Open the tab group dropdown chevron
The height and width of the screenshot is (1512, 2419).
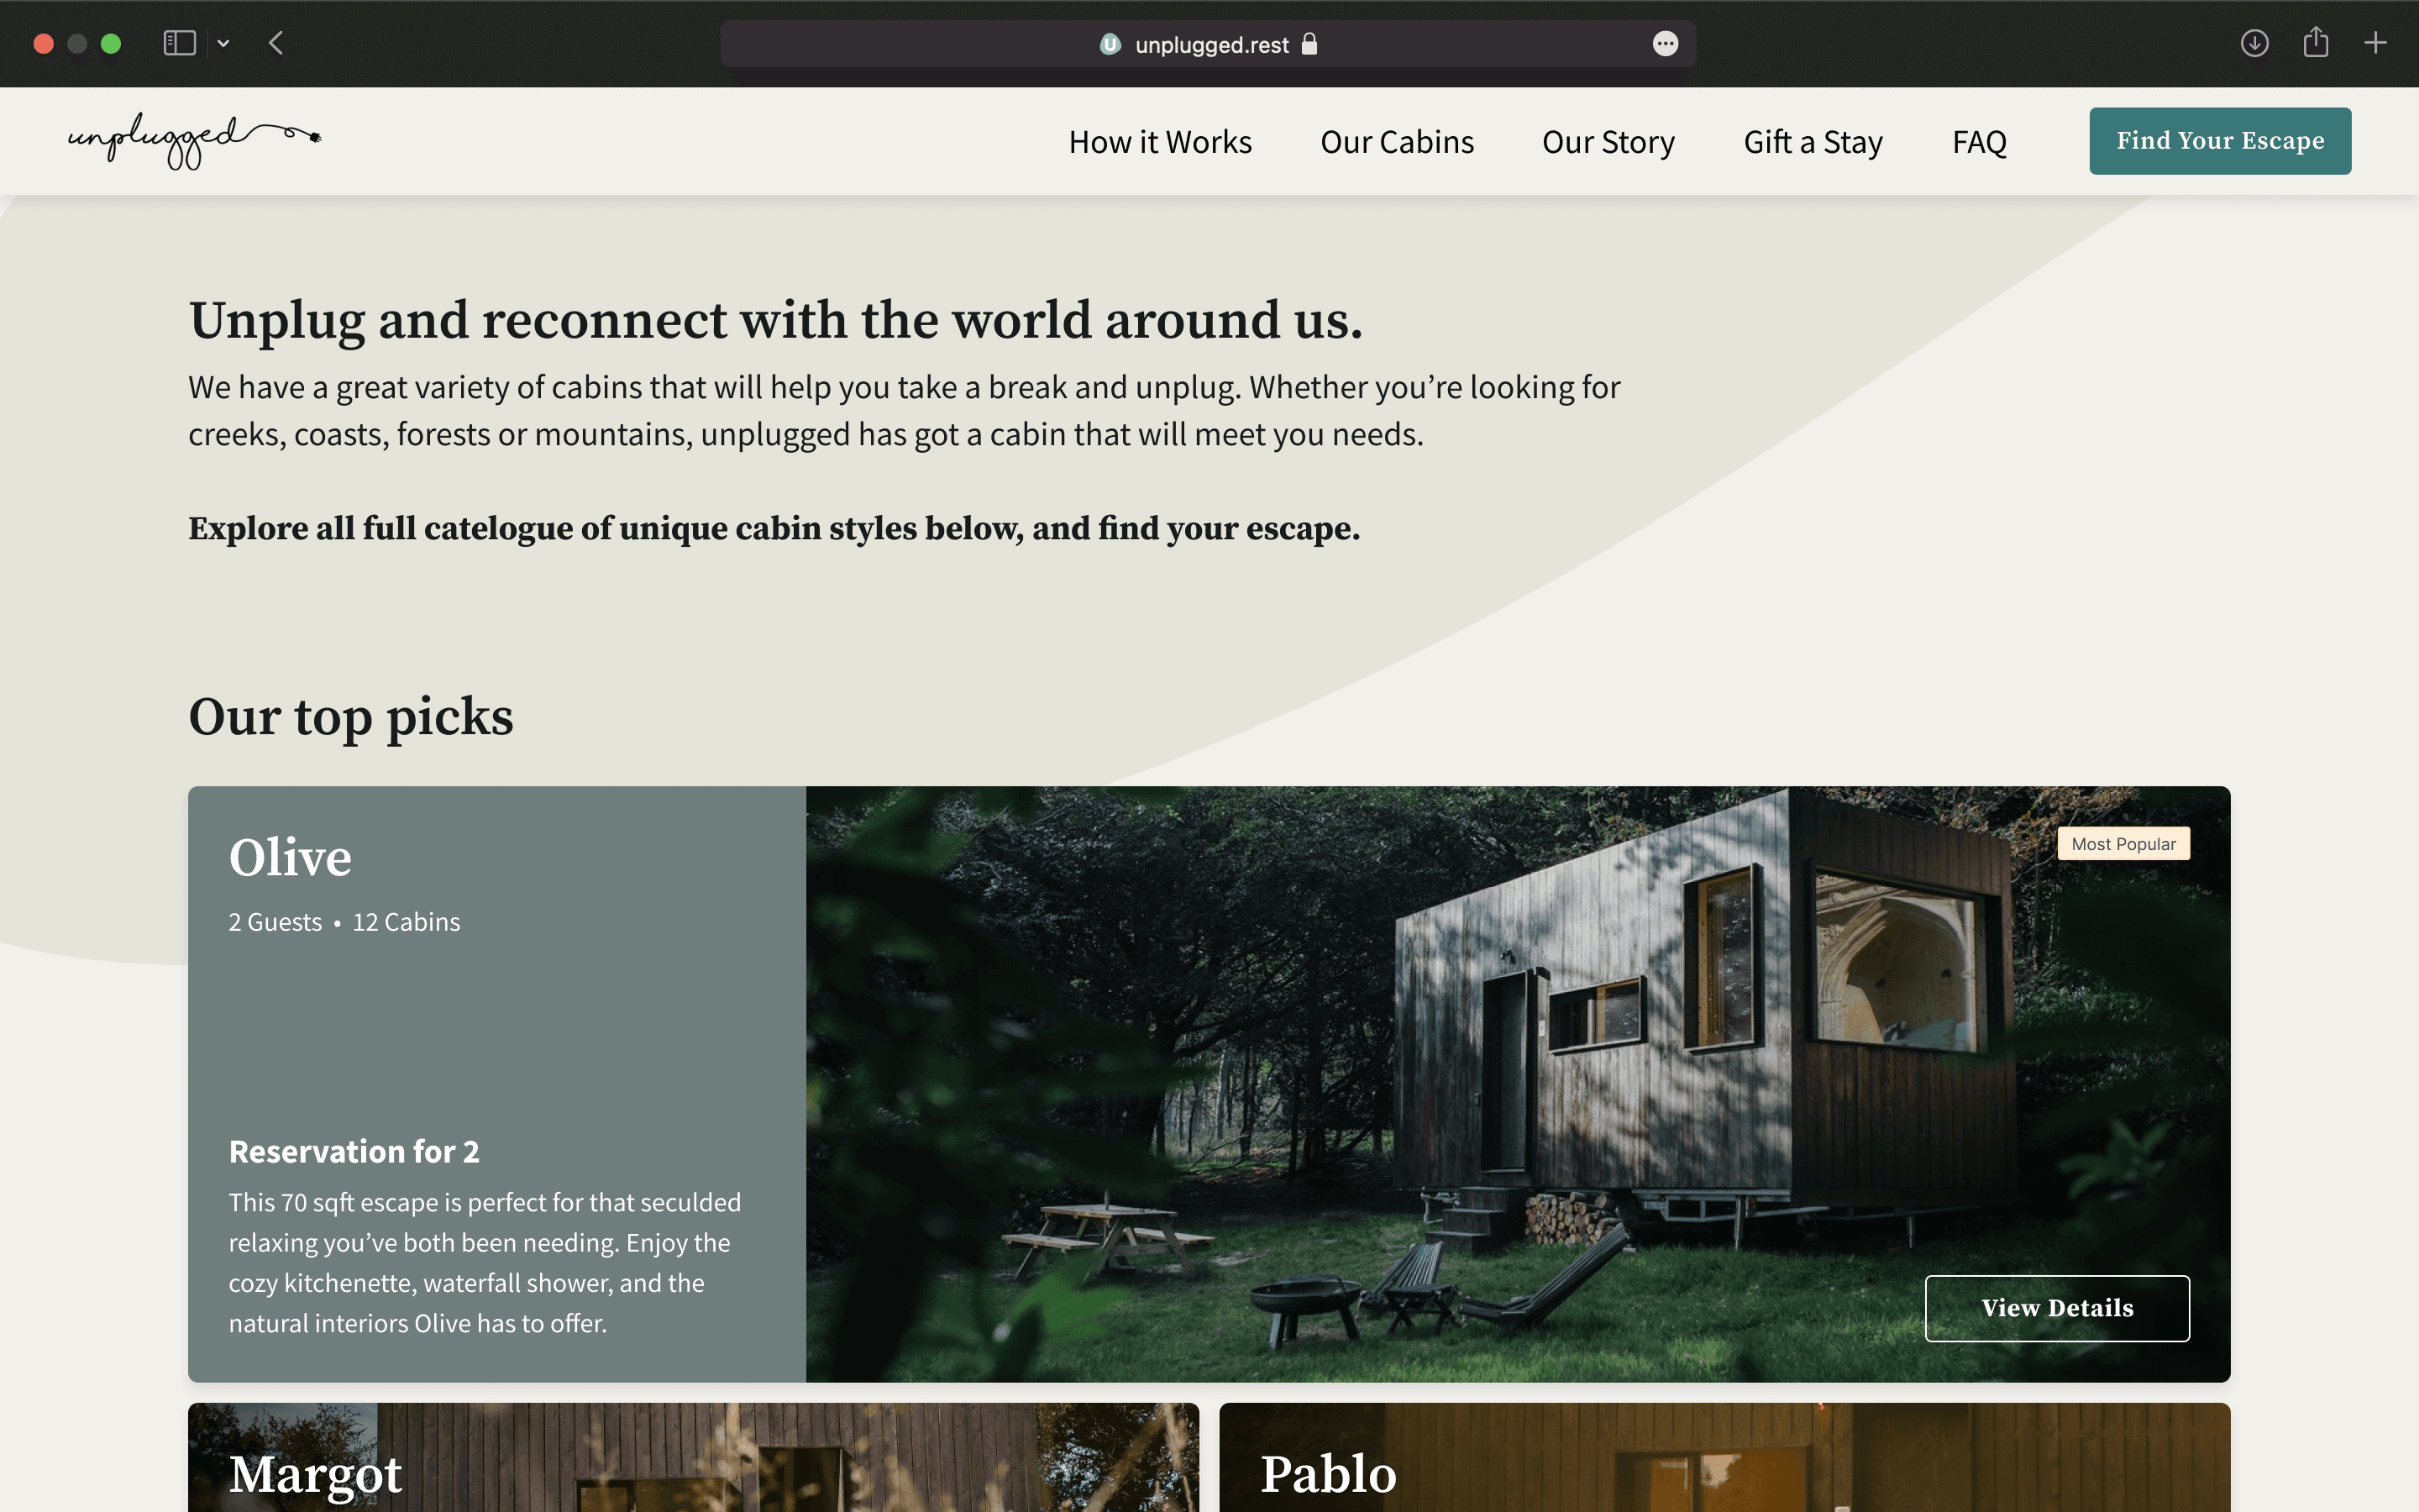(x=223, y=43)
